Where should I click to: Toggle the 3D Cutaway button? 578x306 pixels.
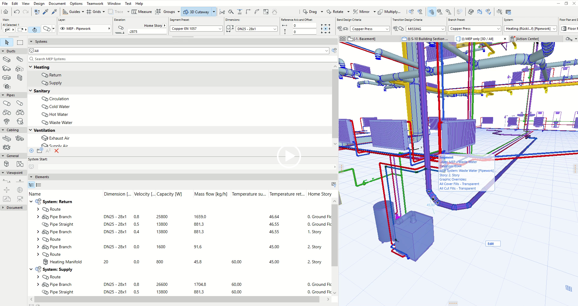click(196, 12)
